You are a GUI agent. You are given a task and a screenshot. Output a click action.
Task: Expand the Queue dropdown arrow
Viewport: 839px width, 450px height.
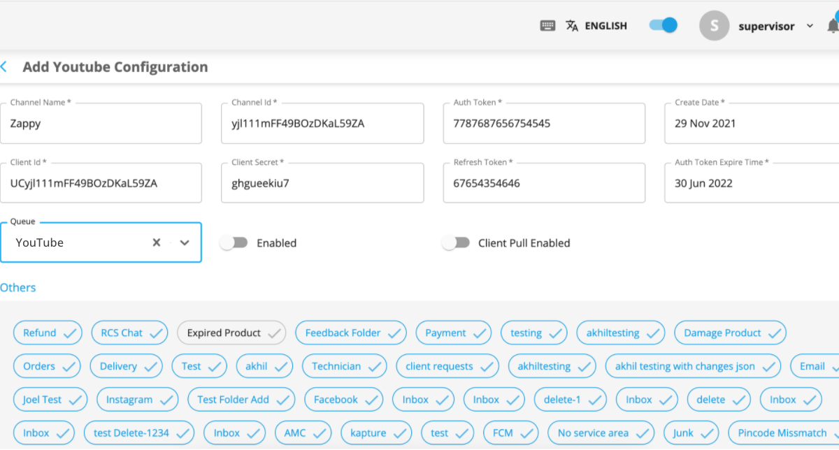[185, 242]
